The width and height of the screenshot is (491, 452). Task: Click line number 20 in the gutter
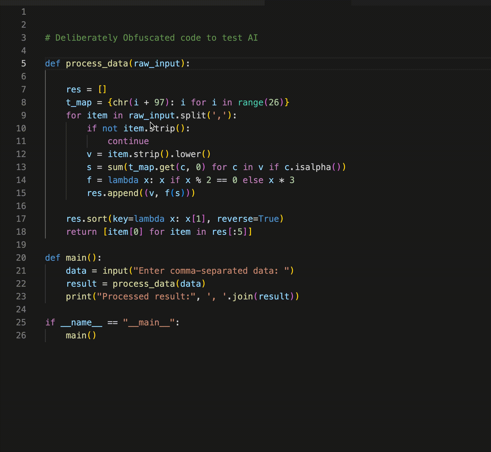click(21, 257)
